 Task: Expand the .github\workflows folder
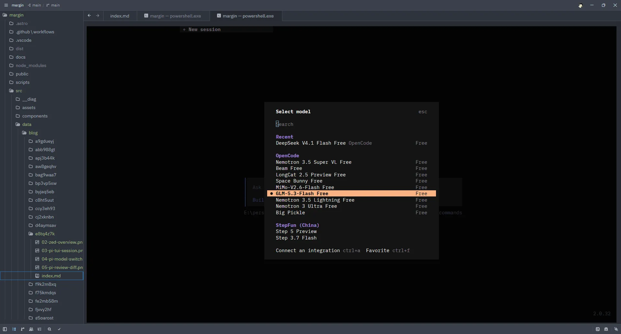(x=35, y=32)
